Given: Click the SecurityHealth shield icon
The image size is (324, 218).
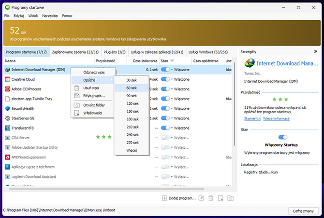Looking at the screenshot, I should pyautogui.click(x=7, y=108).
